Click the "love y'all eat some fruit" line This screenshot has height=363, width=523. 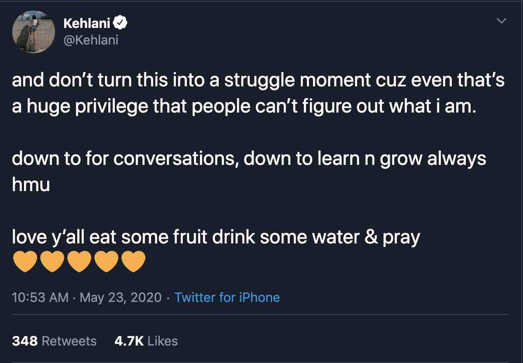(x=216, y=237)
